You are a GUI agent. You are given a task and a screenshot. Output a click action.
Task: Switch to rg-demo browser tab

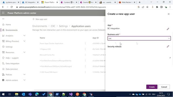tap(11, 2)
